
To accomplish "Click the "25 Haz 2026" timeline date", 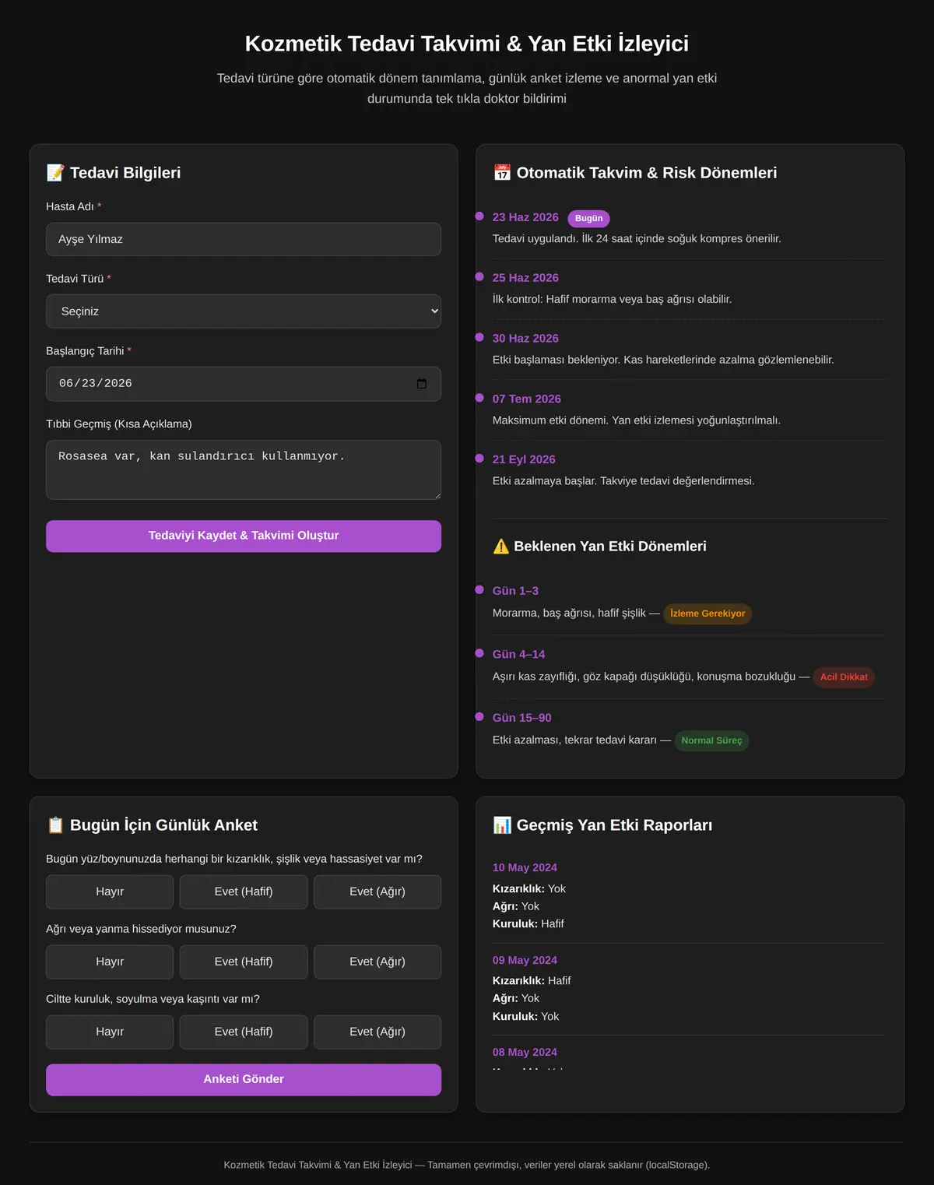I will coord(525,278).
